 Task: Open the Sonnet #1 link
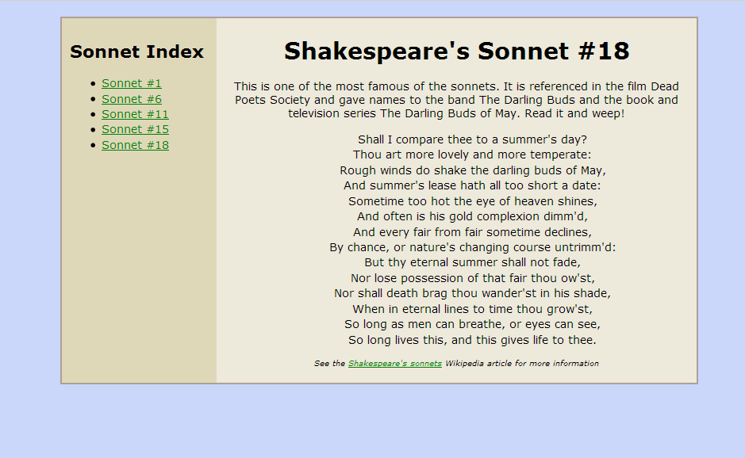point(131,83)
